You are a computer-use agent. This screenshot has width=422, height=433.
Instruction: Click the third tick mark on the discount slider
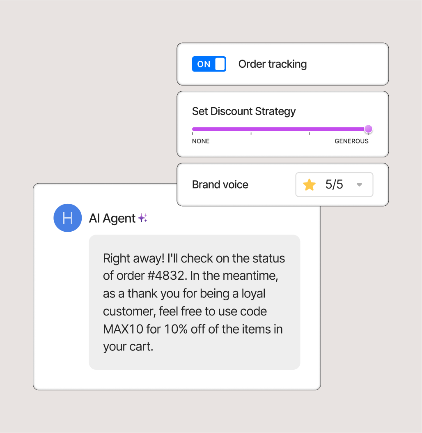310,133
